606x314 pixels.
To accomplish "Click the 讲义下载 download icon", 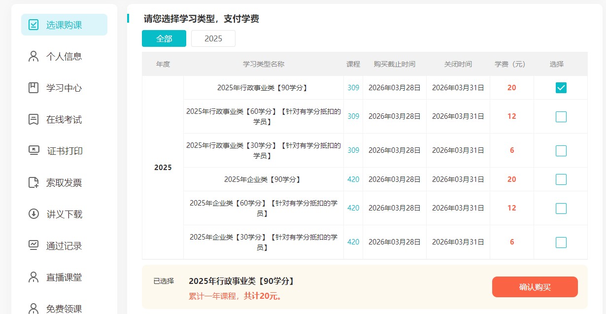I will click(x=34, y=214).
